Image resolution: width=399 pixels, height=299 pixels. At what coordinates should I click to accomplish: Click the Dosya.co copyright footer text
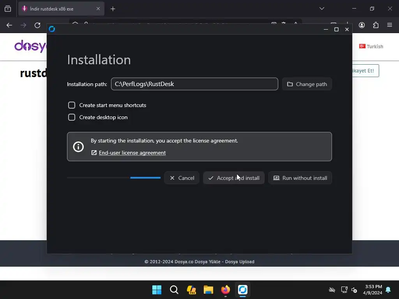tap(199, 262)
